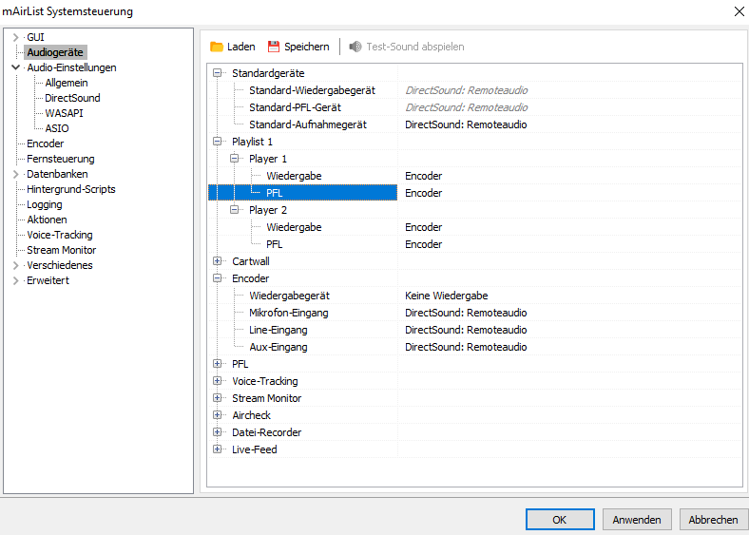Expand the Voice-Tracking device section
The height and width of the screenshot is (535, 749).
tap(218, 381)
